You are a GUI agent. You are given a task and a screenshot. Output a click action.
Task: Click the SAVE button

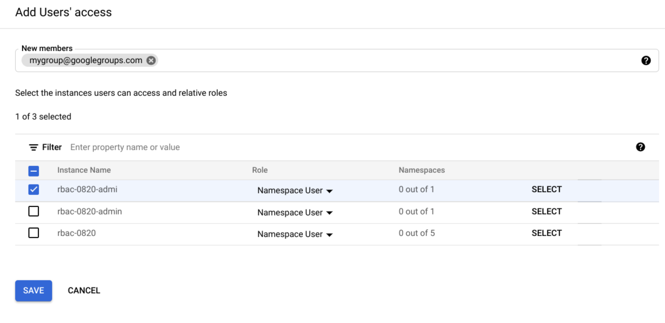click(33, 290)
